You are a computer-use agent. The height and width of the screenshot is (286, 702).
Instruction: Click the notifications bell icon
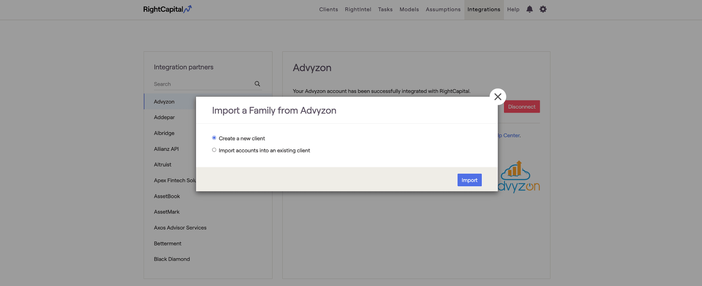[x=529, y=9]
